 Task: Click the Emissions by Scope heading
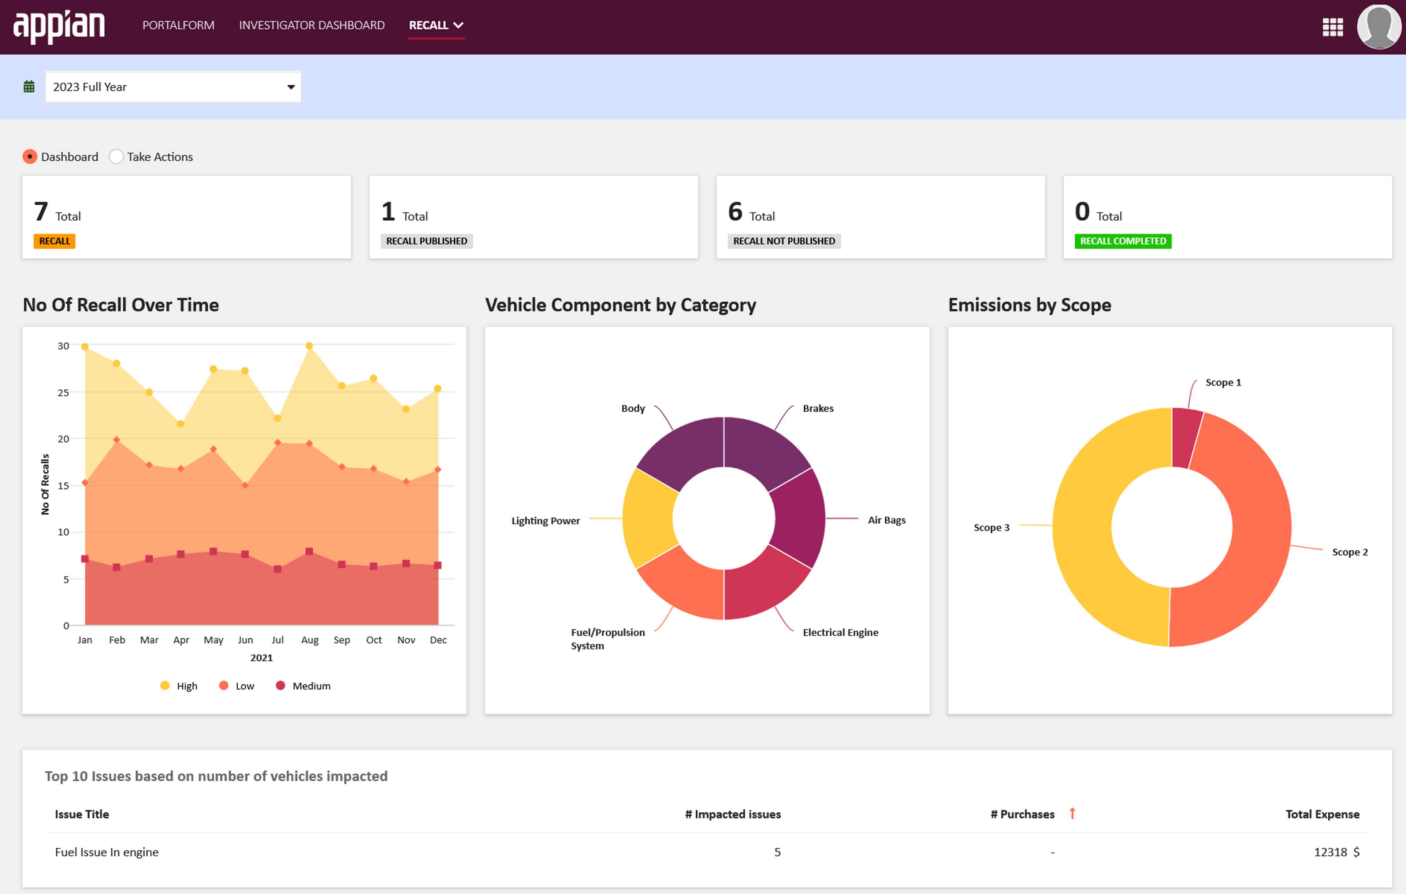click(1029, 304)
